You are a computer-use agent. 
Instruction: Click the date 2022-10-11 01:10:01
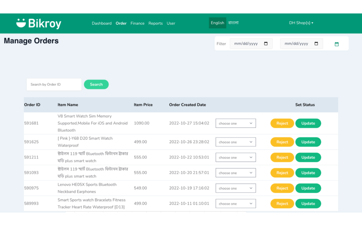coord(189,204)
